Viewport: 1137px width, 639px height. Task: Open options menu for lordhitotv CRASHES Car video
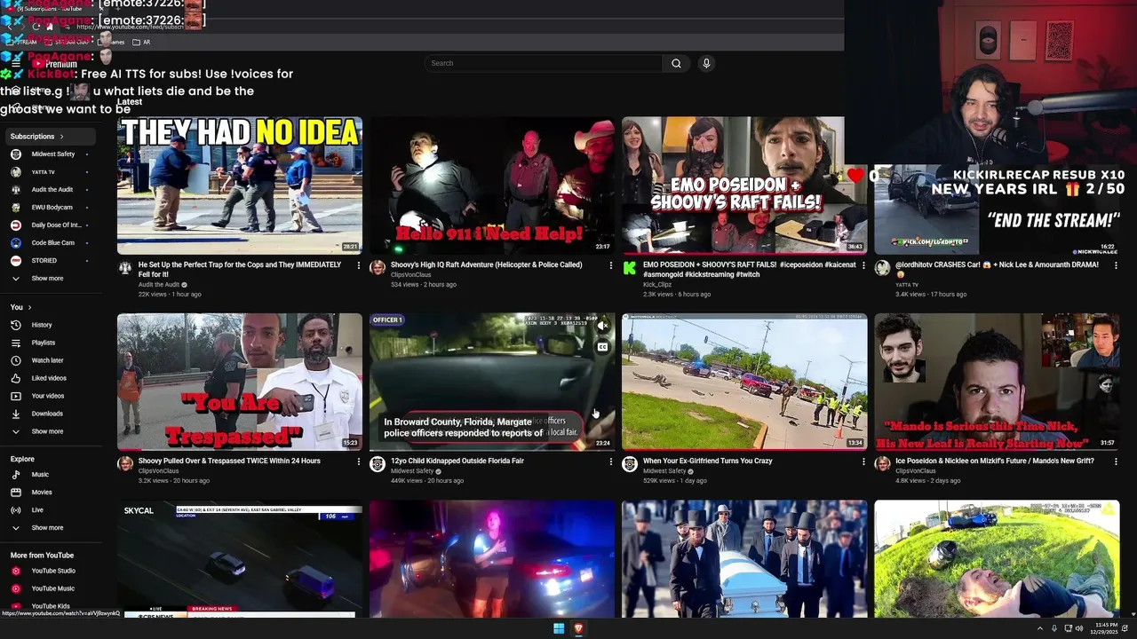click(1116, 265)
